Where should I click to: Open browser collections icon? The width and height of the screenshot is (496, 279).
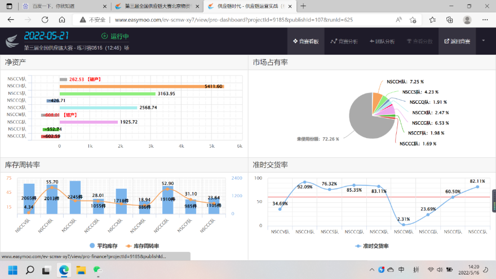pyautogui.click(x=449, y=19)
